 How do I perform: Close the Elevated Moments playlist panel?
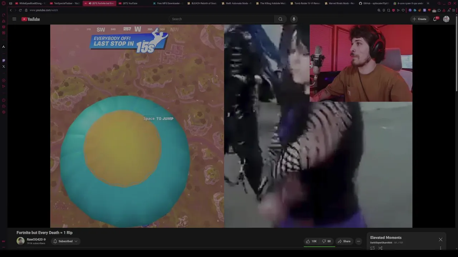440,240
